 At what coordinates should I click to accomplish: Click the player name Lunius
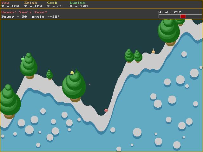click(x=77, y=3)
